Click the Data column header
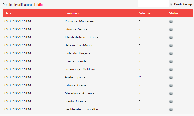This screenshot has width=194, height=116. [8, 13]
